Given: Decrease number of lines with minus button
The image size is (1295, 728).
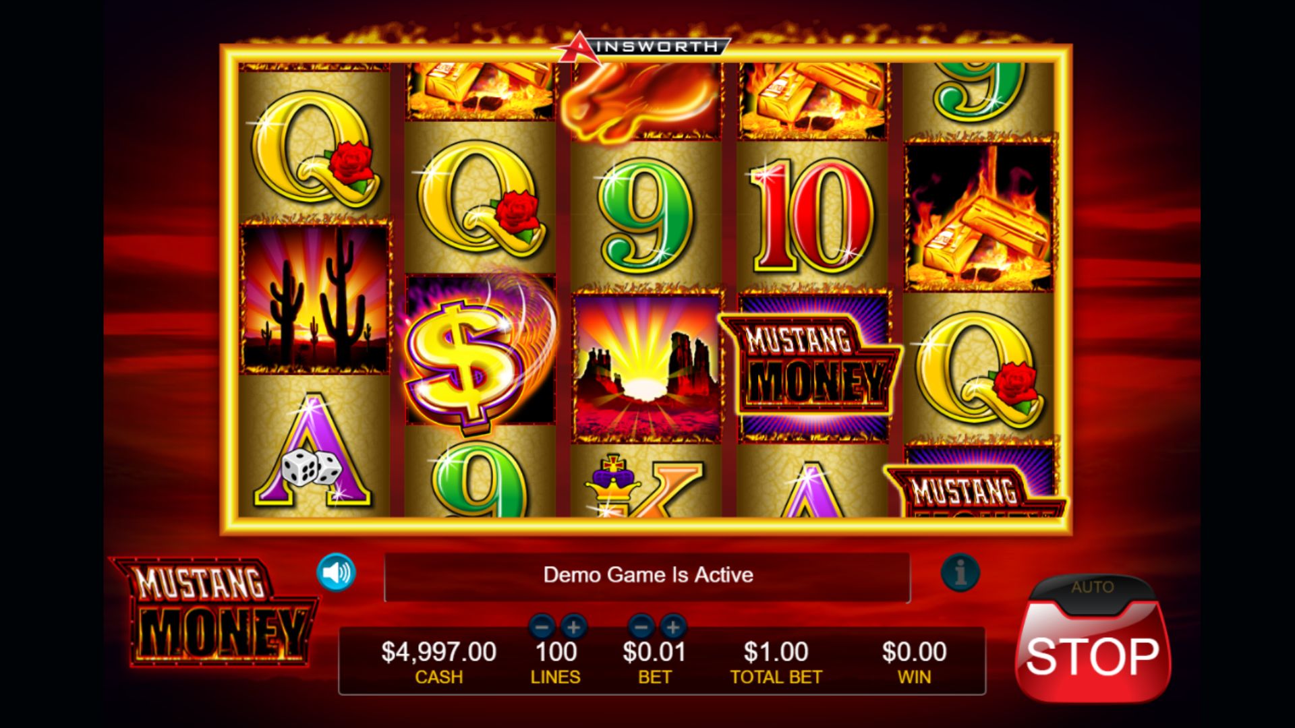Looking at the screenshot, I should 542,628.
